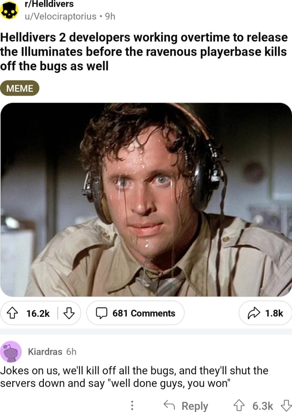The height and width of the screenshot is (412, 292).
Task: Open the sweating man meme image
Action: [146, 200]
